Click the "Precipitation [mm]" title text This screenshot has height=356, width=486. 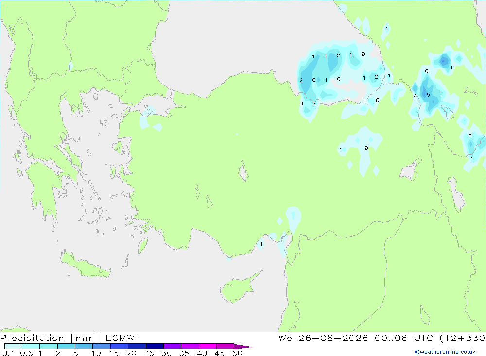50,338
